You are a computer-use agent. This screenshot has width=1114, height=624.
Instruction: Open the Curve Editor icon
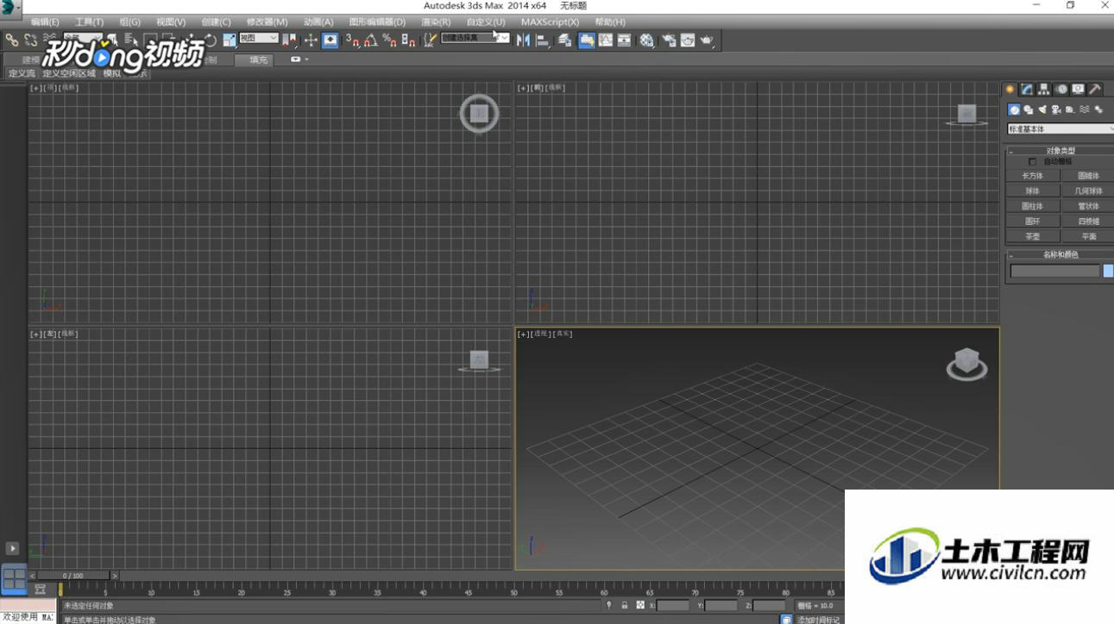click(x=605, y=40)
